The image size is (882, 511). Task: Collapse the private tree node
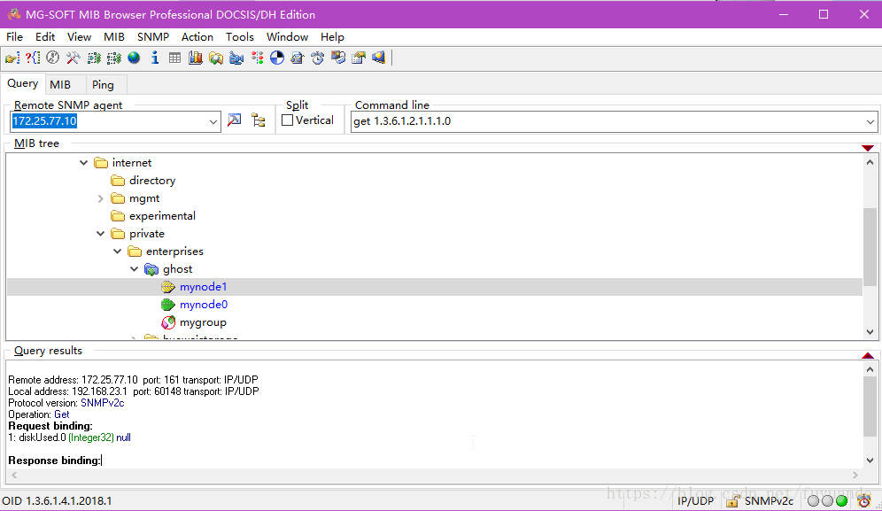[101, 234]
